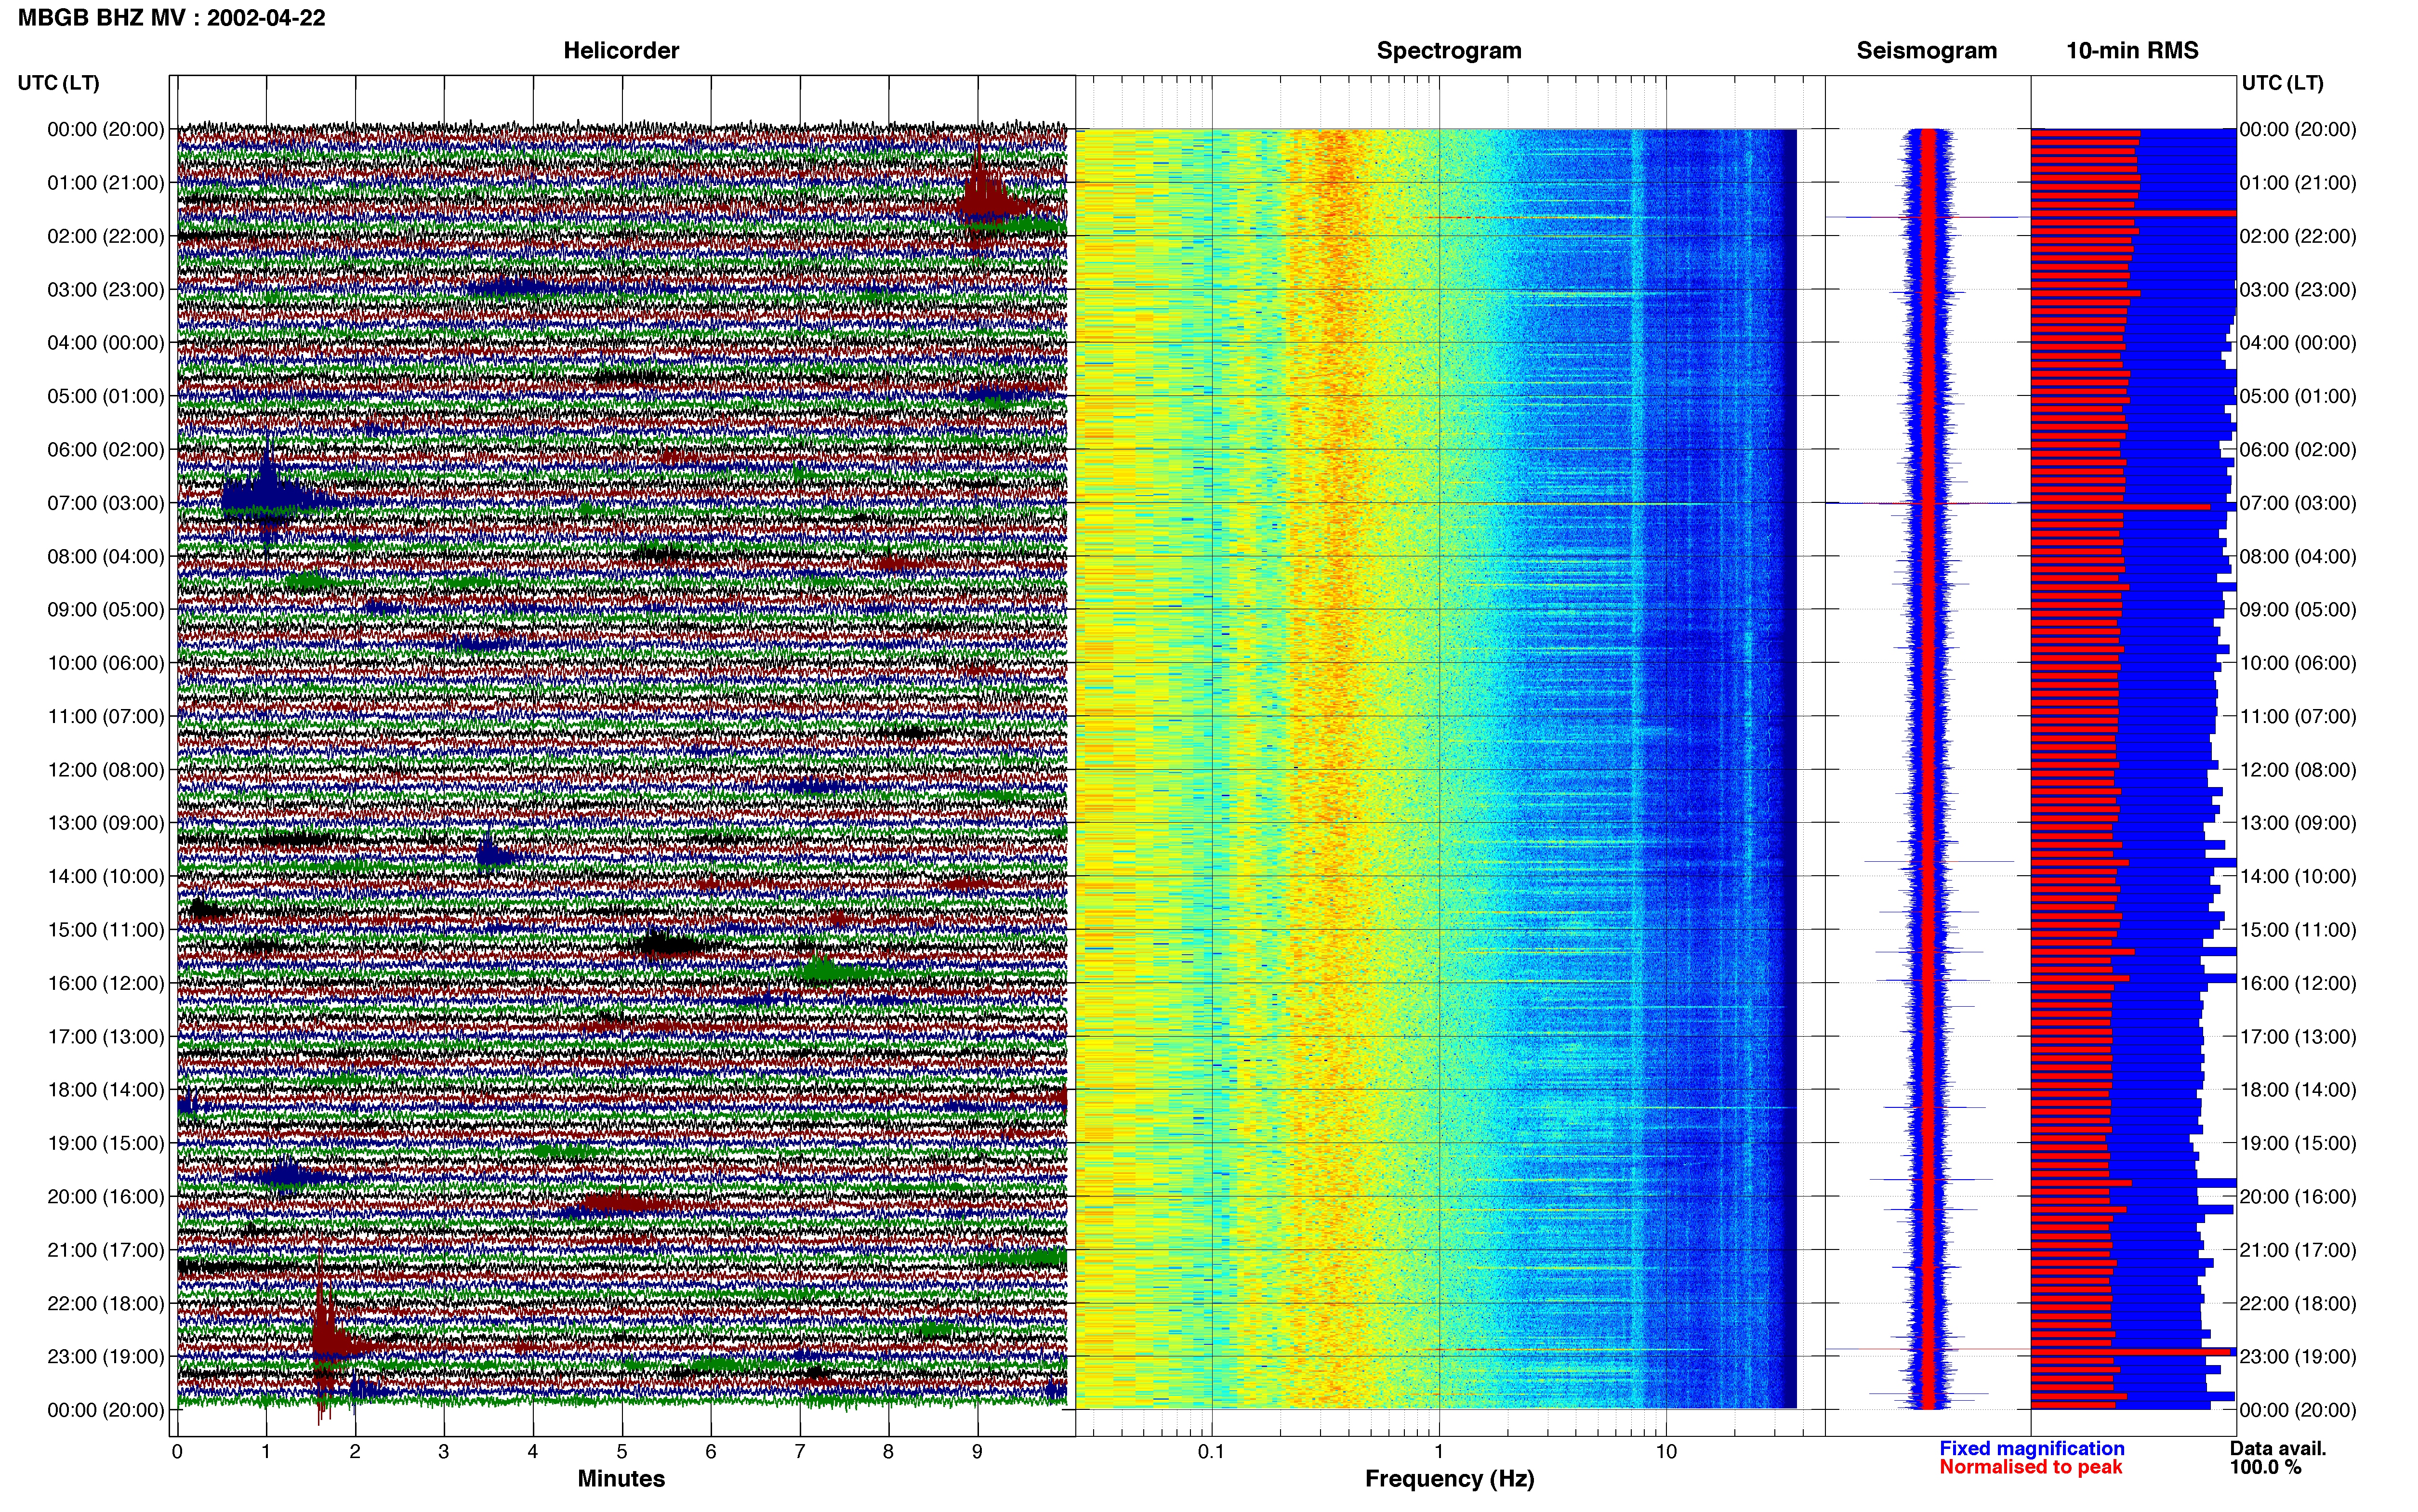2418x1512 pixels.
Task: Click the right 'UTC (LT)' axis label
Action: [x=2282, y=83]
